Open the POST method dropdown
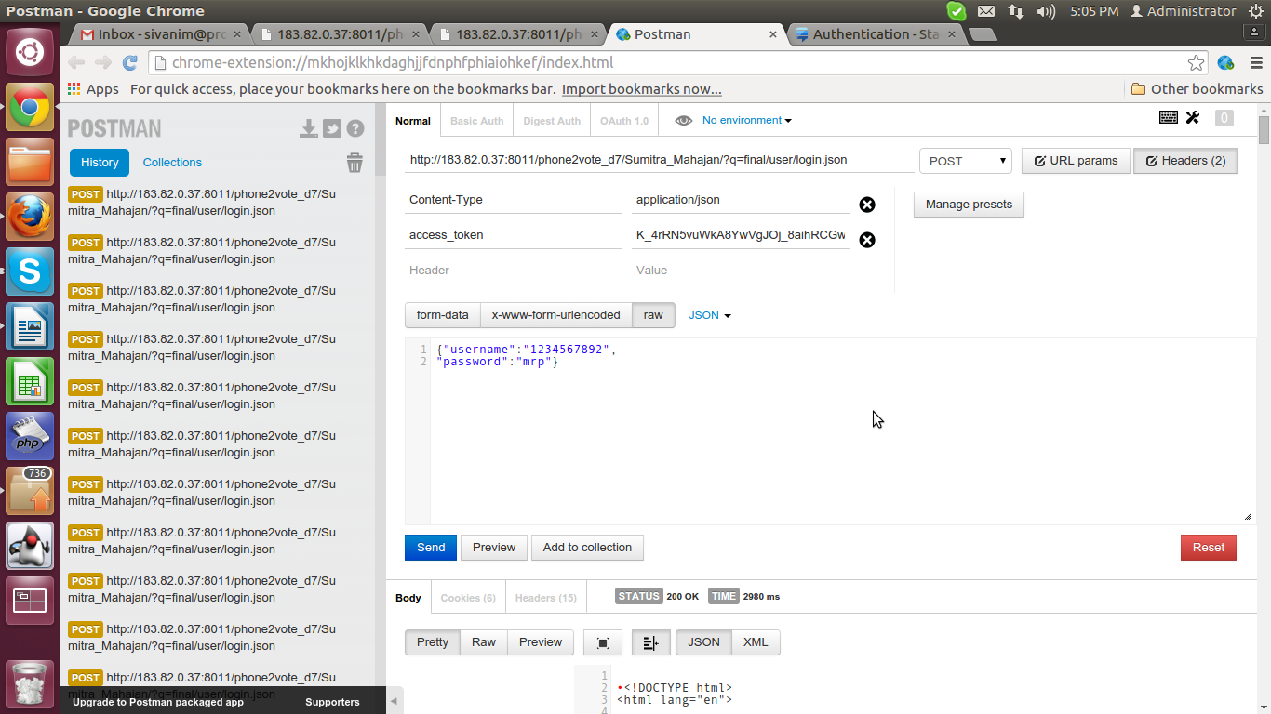1271x714 pixels. 965,160
